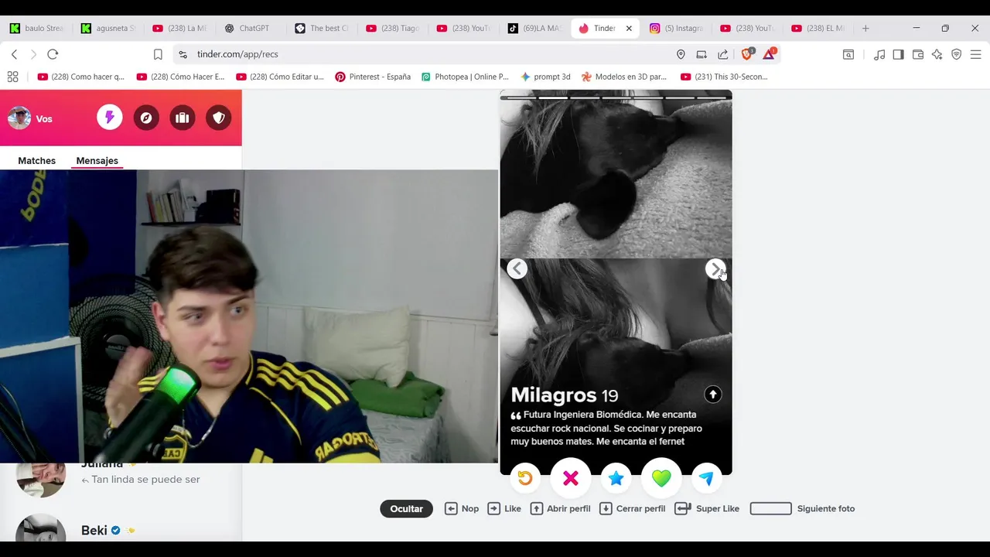Screen dimensions: 990x557
Task: Click the browser Back arrow
Action: click(14, 54)
